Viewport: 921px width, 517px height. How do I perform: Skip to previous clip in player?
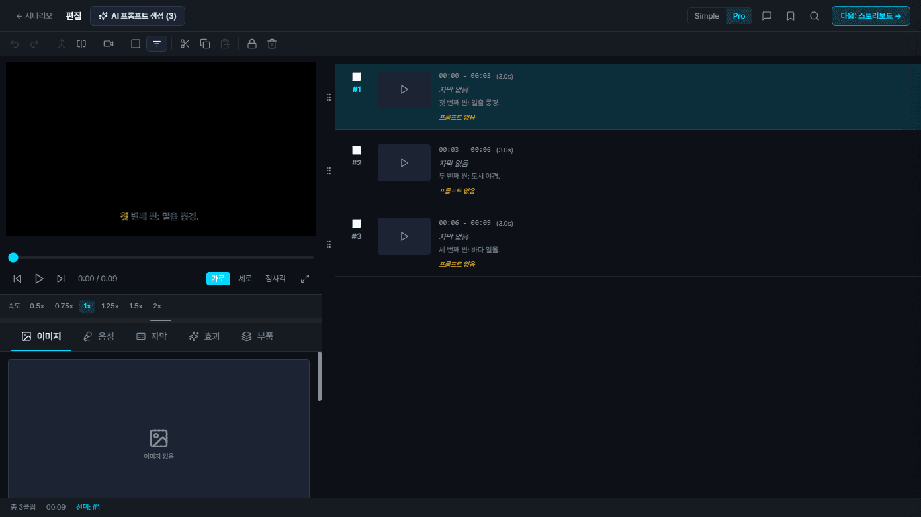tap(17, 279)
